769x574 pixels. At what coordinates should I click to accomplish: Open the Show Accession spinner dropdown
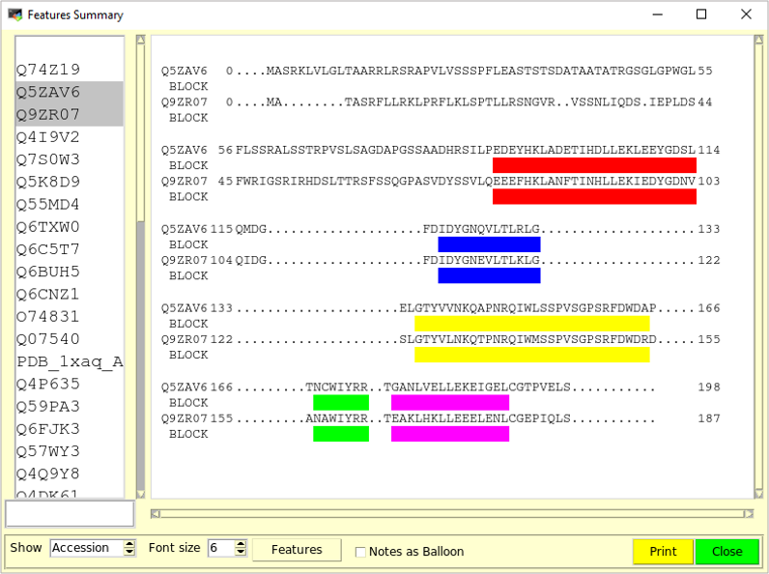[x=129, y=548]
